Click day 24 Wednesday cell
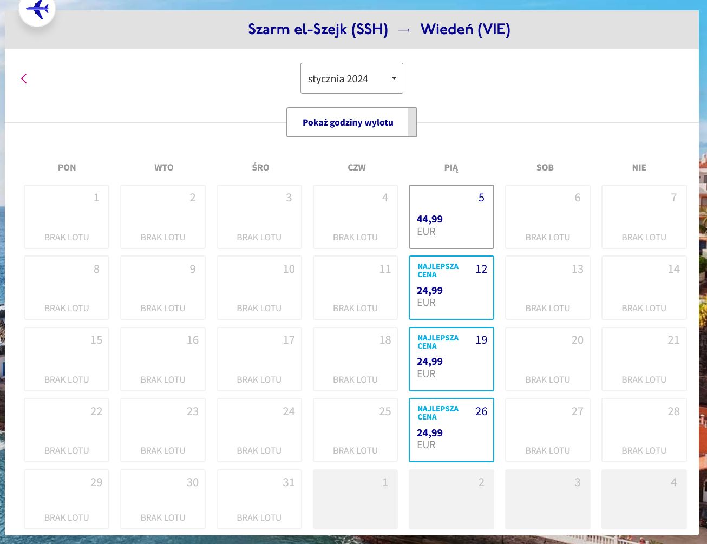This screenshot has width=707, height=544. [259, 430]
